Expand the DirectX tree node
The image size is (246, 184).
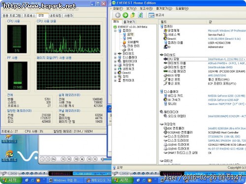115,73
